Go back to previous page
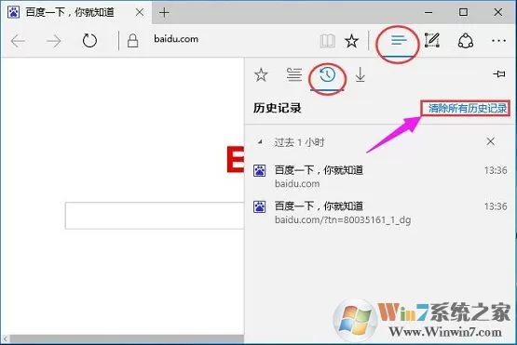 point(18,41)
